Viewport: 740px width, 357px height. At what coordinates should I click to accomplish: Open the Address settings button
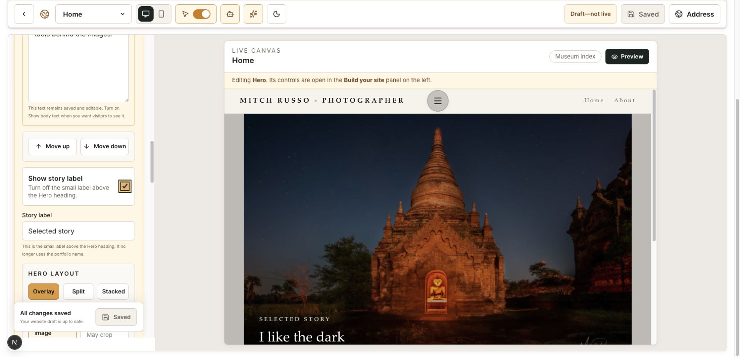tap(694, 14)
